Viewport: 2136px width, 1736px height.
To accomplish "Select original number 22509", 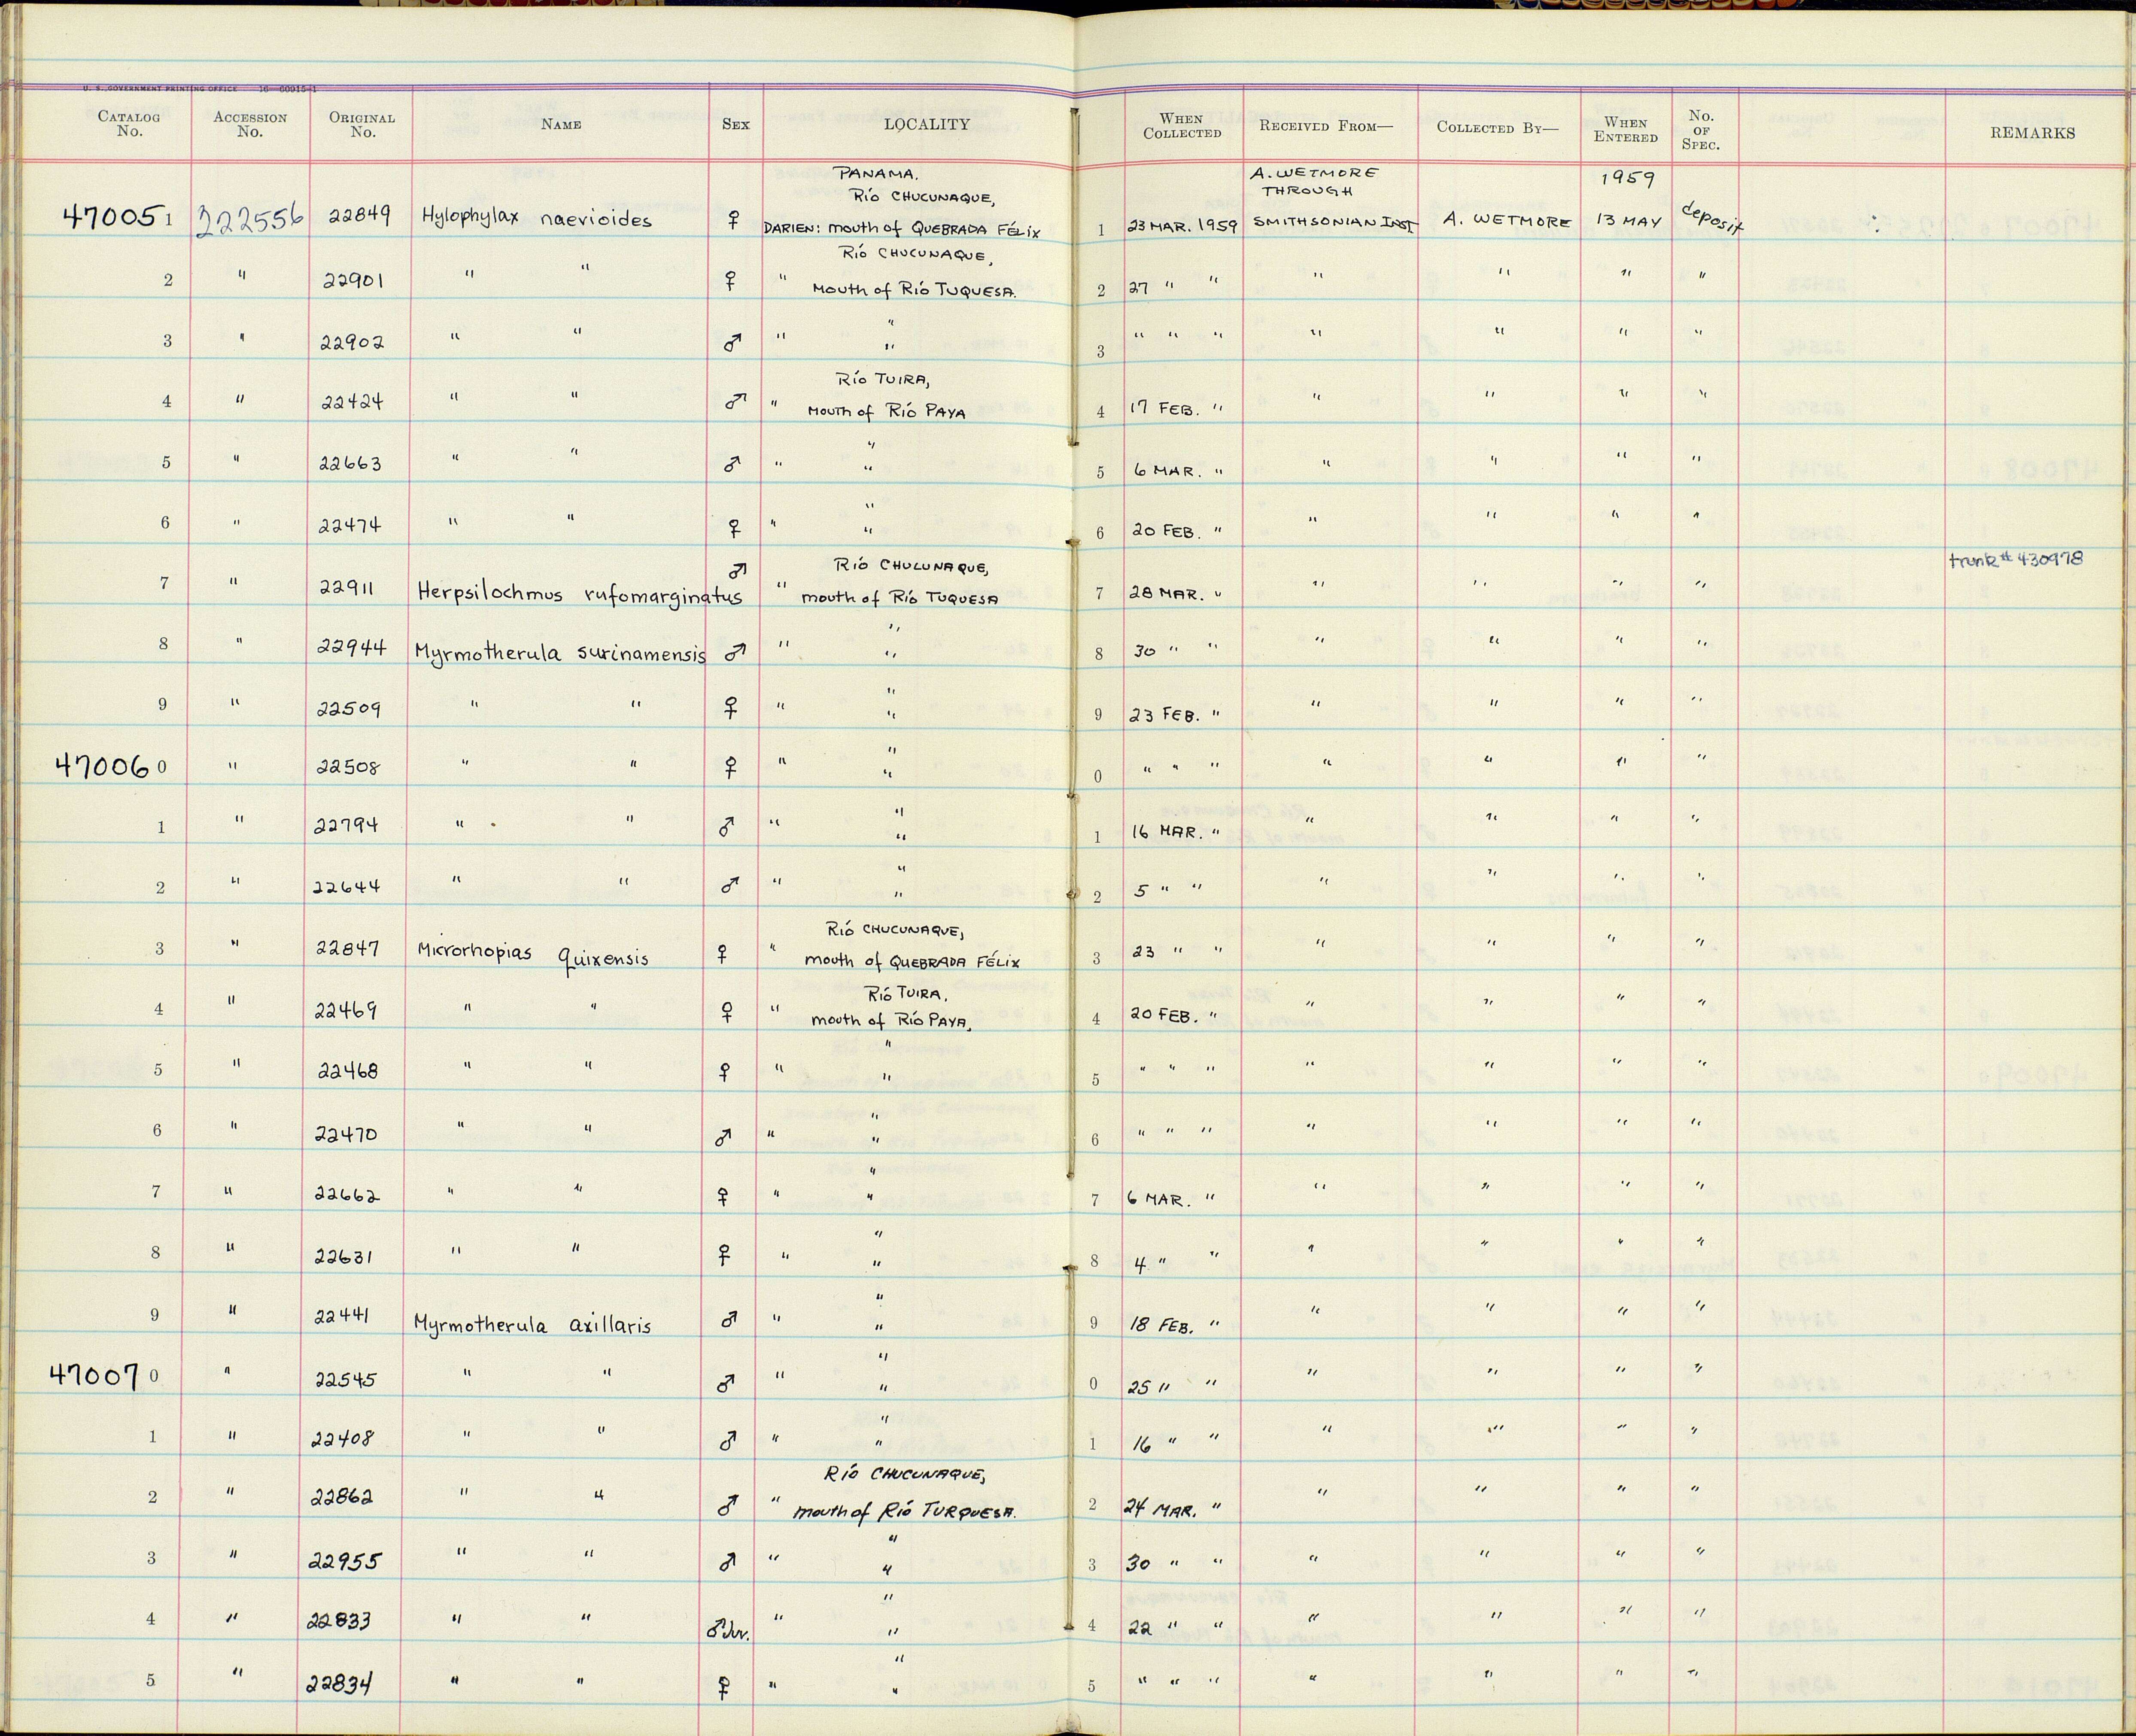I will click(349, 709).
